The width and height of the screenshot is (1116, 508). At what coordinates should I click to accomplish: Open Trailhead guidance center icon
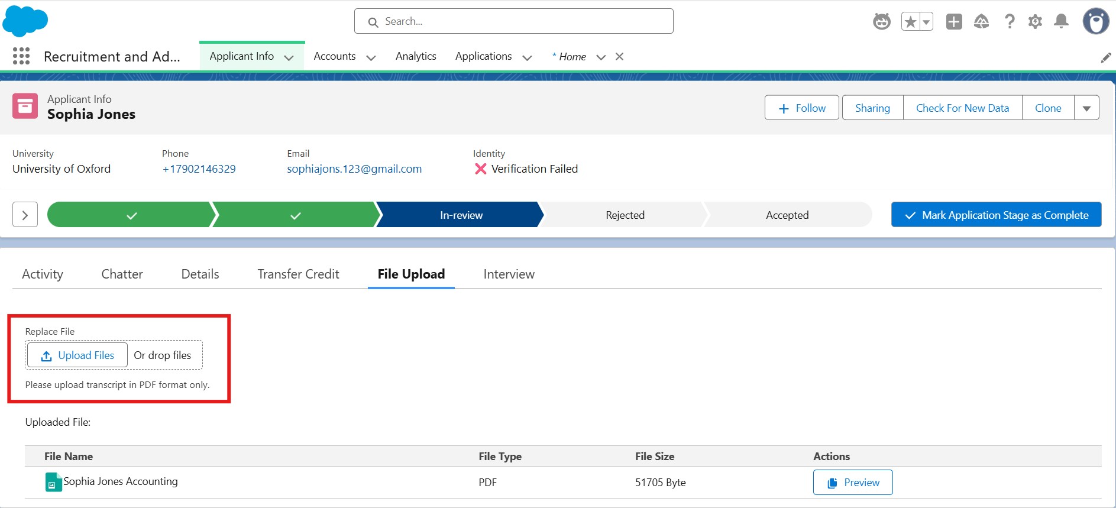[x=981, y=22]
